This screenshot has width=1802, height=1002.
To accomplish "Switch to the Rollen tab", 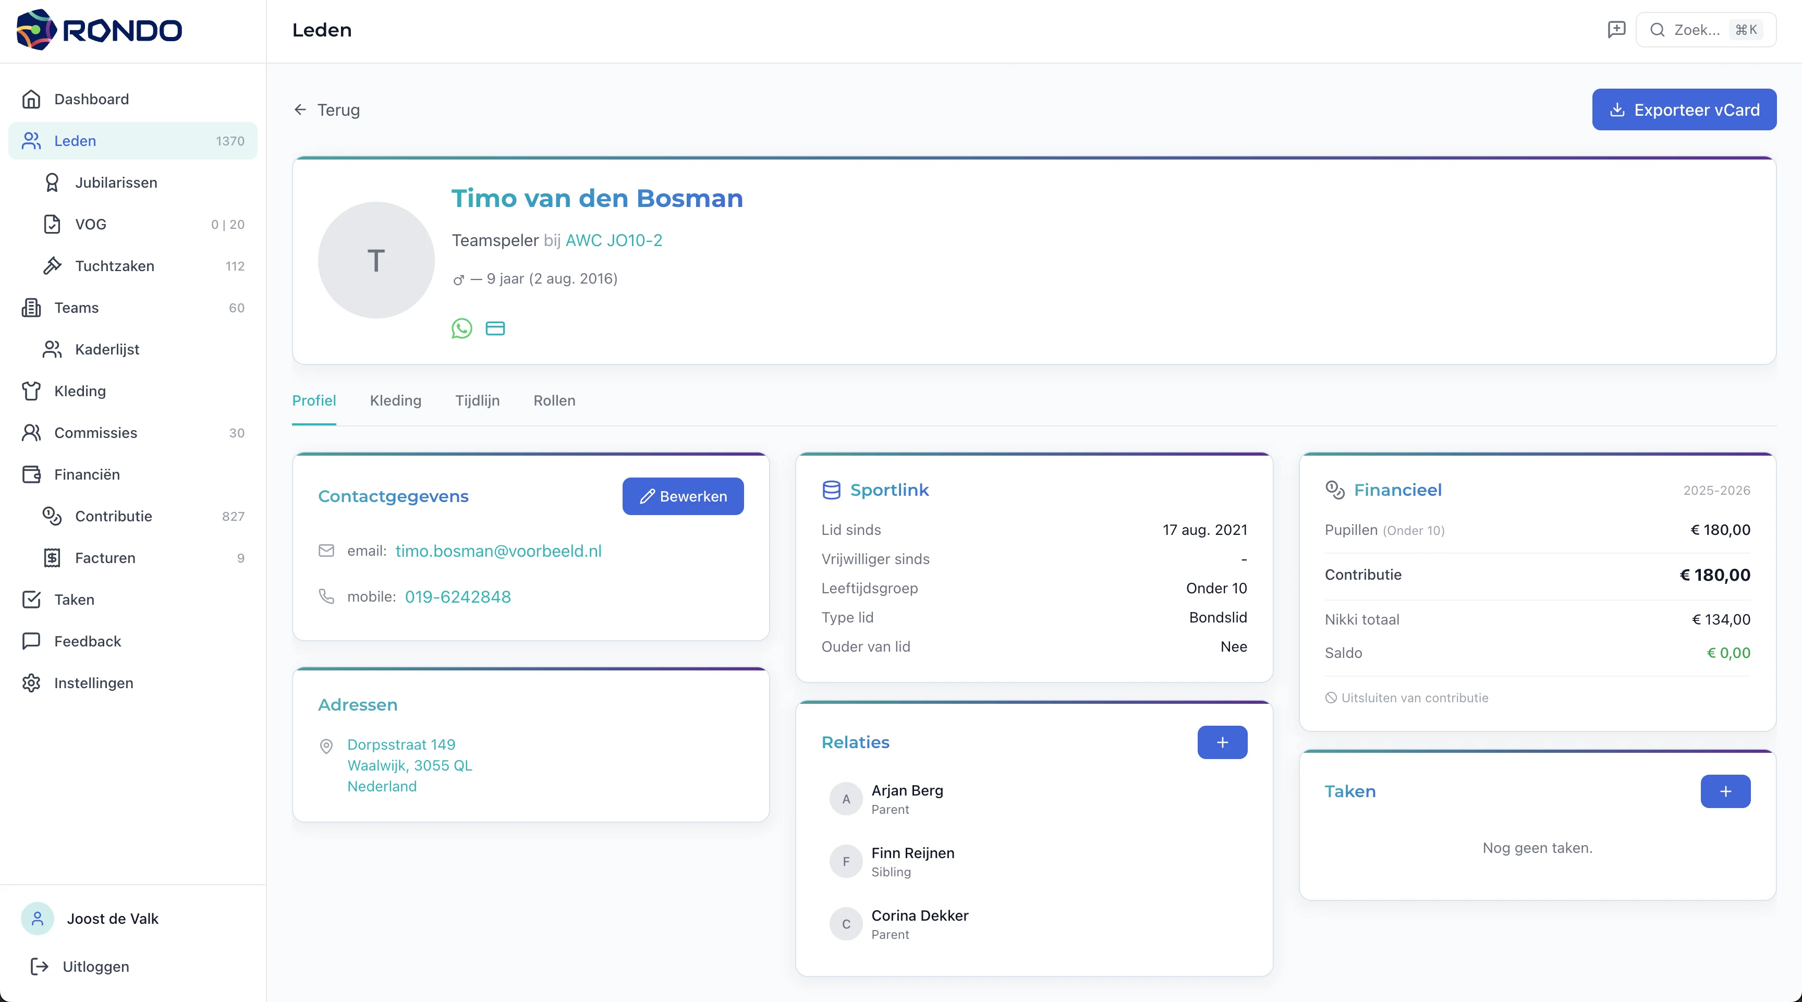I will pyautogui.click(x=554, y=401).
